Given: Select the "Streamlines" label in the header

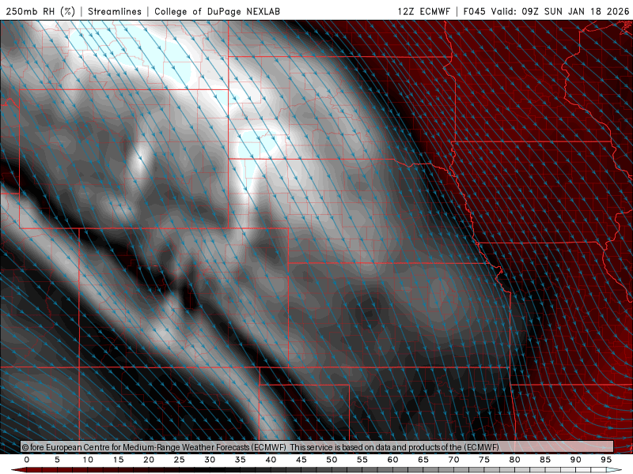Looking at the screenshot, I should (115, 11).
